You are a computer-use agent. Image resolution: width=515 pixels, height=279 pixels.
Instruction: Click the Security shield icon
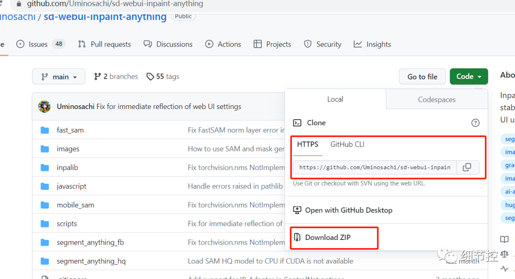(x=308, y=44)
